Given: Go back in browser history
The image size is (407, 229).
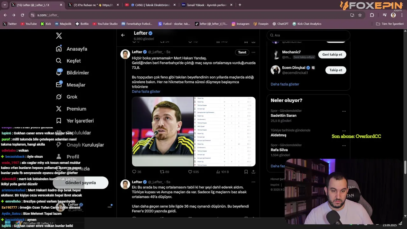Looking at the screenshot, I should (5, 15).
